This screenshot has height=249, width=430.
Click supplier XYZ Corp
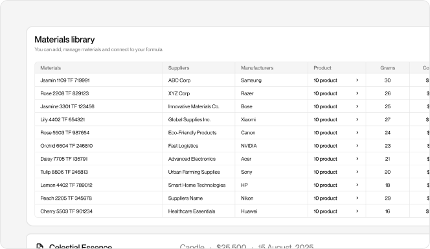(179, 93)
